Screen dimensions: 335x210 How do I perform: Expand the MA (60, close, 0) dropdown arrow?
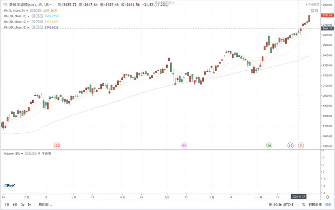point(28,27)
